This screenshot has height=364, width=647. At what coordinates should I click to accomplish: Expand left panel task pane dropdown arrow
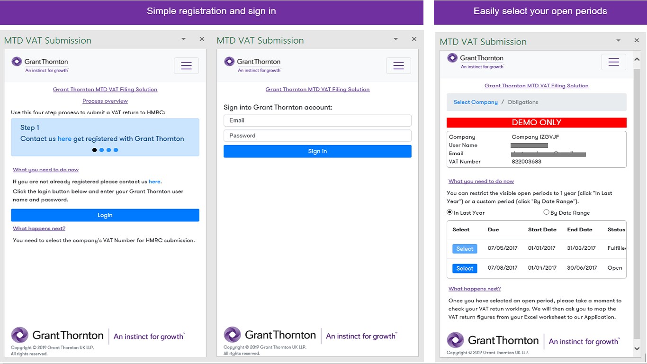coord(183,39)
